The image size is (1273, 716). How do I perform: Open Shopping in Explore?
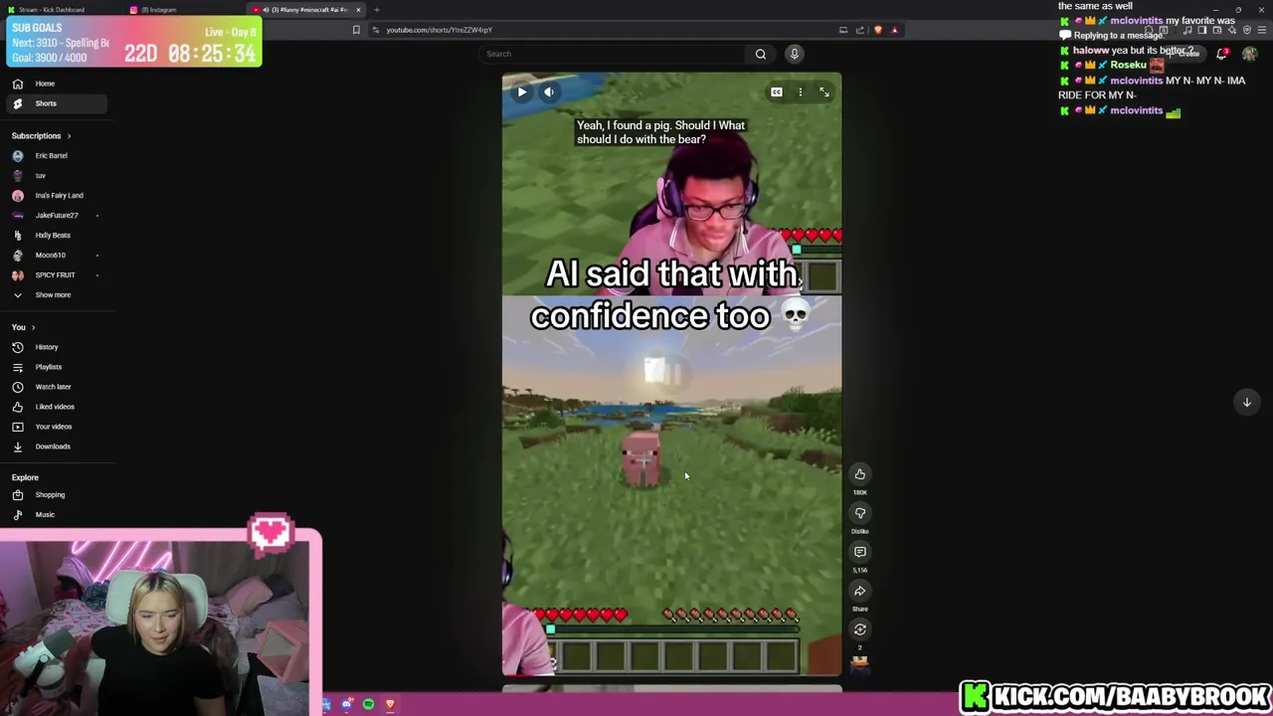(x=57, y=494)
